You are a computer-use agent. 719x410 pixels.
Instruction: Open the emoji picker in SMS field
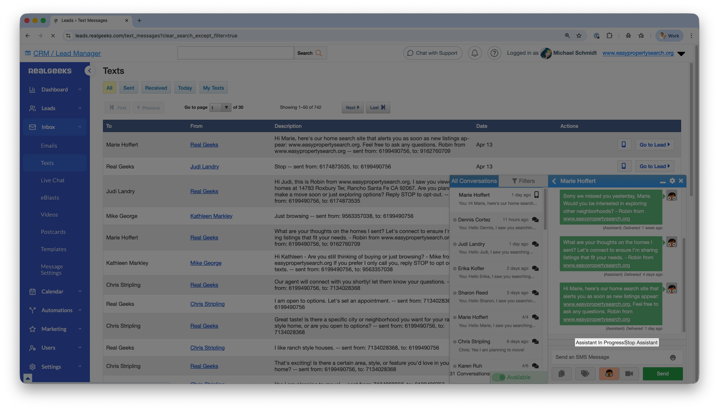[673, 357]
